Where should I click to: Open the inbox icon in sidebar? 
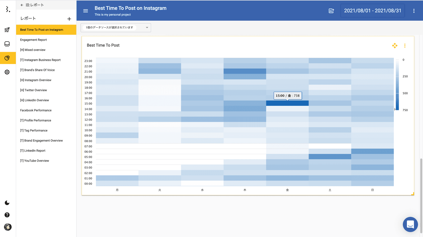tap(7, 44)
